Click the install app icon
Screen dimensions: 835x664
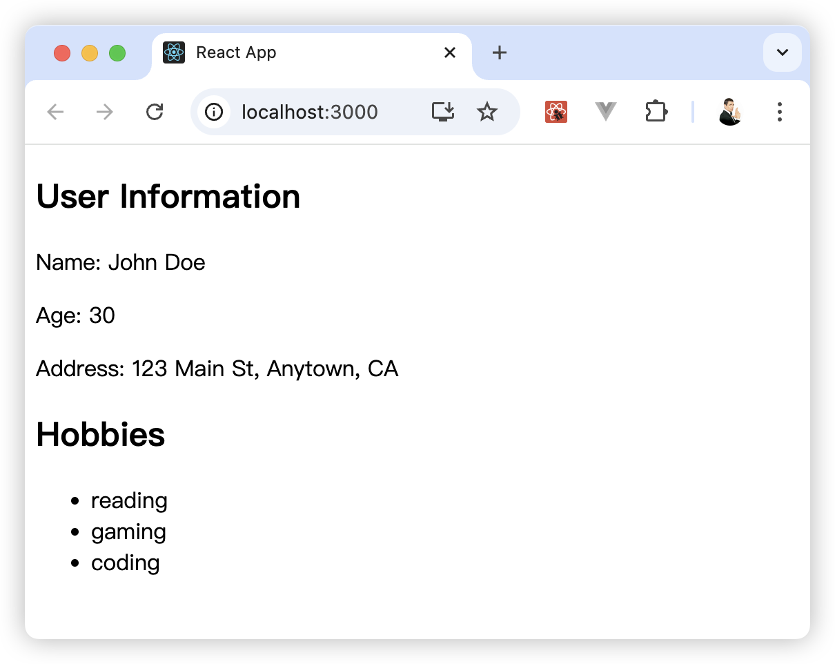point(443,112)
